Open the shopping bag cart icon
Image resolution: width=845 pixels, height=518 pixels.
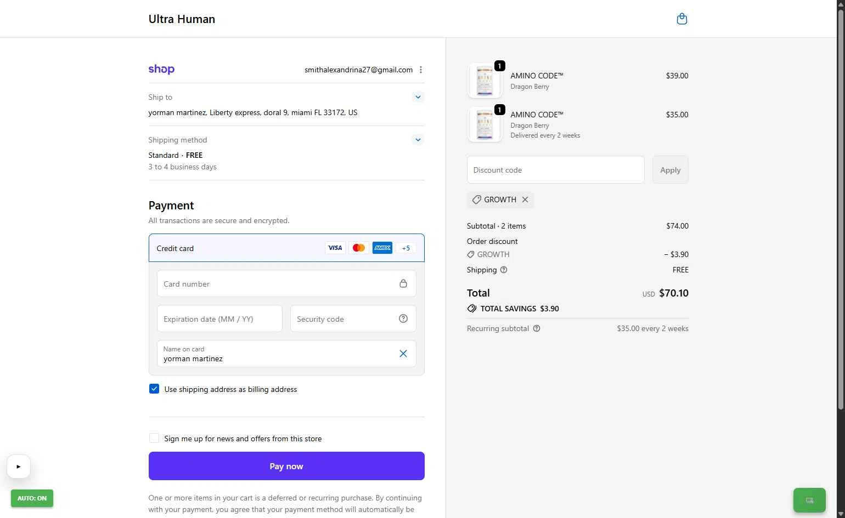(x=682, y=19)
